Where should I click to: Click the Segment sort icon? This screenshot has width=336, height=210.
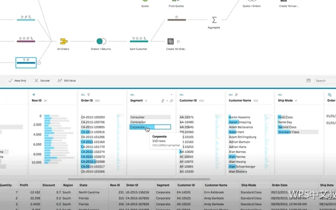pos(163,101)
